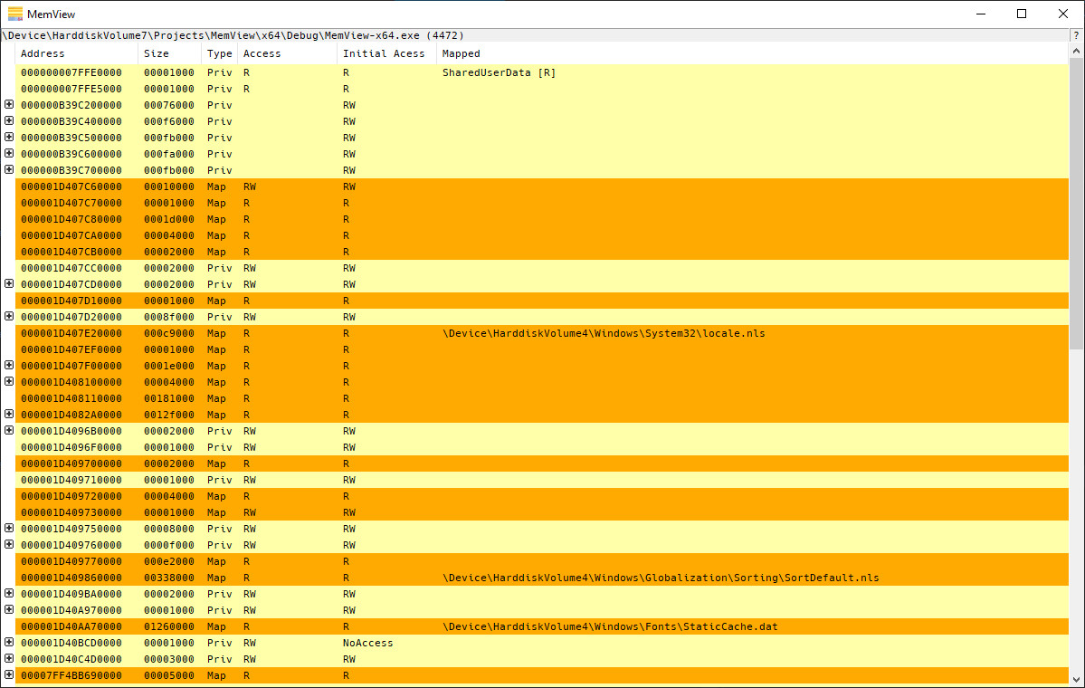
Task: Expand region 000001D409750000
Action: pyautogui.click(x=9, y=528)
